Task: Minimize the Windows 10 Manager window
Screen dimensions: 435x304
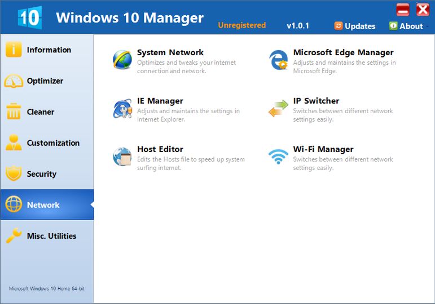Action: (402, 10)
